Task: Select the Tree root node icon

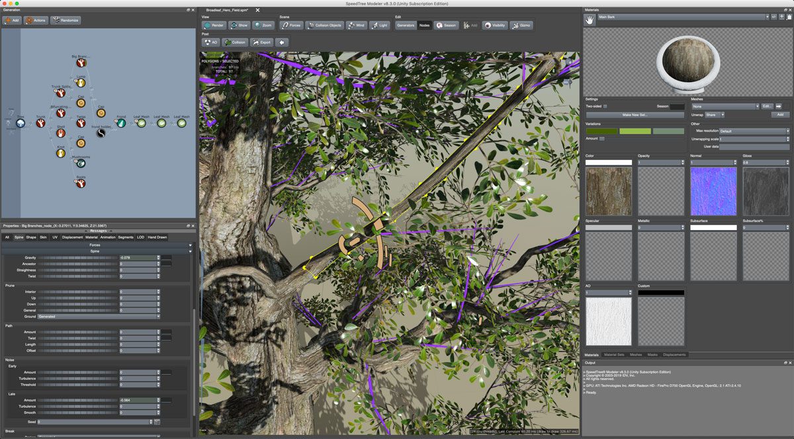Action: click(x=21, y=122)
